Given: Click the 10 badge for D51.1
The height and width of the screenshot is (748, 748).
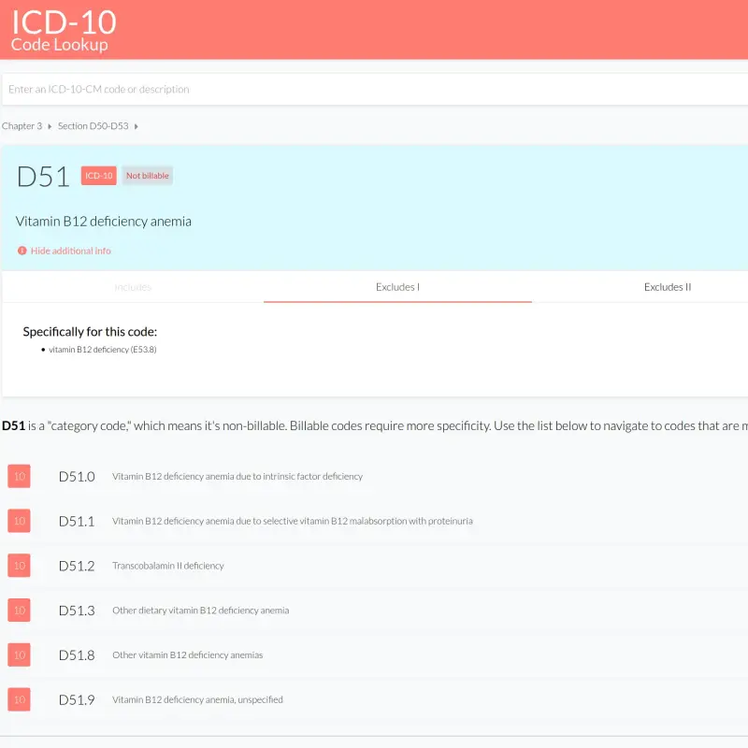Looking at the screenshot, I should [x=19, y=521].
